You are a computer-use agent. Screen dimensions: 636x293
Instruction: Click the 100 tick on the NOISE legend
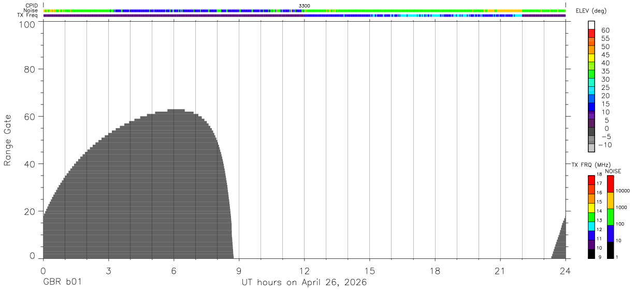619,224
